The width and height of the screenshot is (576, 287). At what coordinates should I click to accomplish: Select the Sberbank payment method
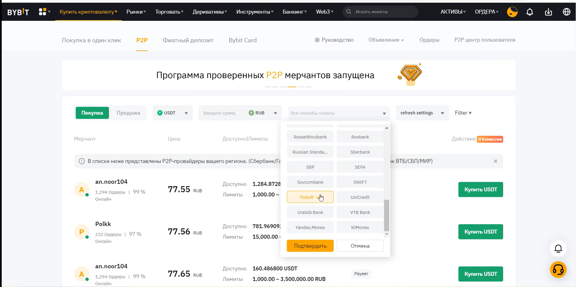pyautogui.click(x=360, y=152)
